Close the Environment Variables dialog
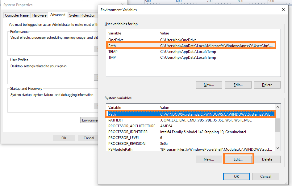Screen dimensions: 292x187 click(283, 10)
